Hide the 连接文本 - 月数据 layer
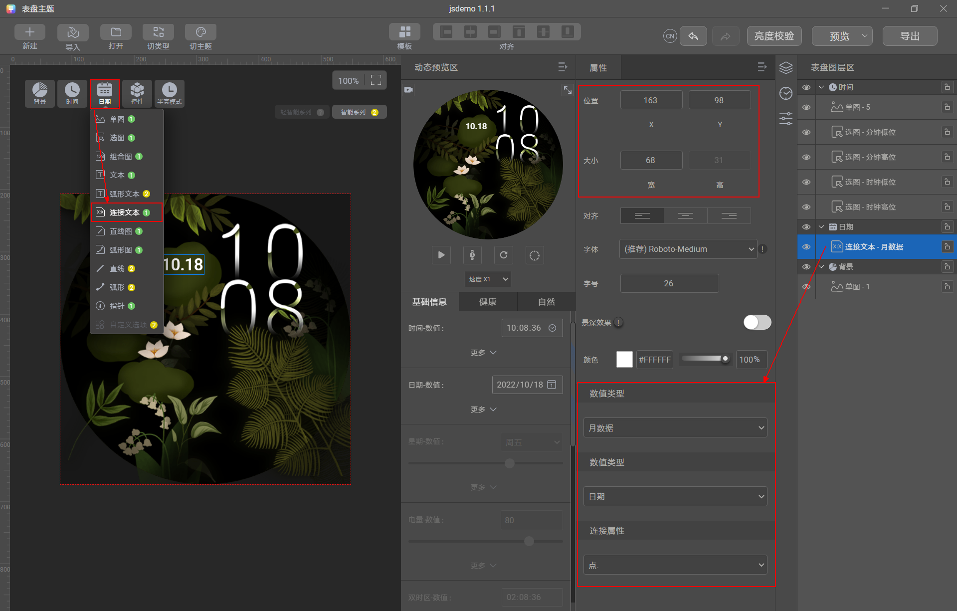Image resolution: width=957 pixels, height=611 pixels. 806,247
